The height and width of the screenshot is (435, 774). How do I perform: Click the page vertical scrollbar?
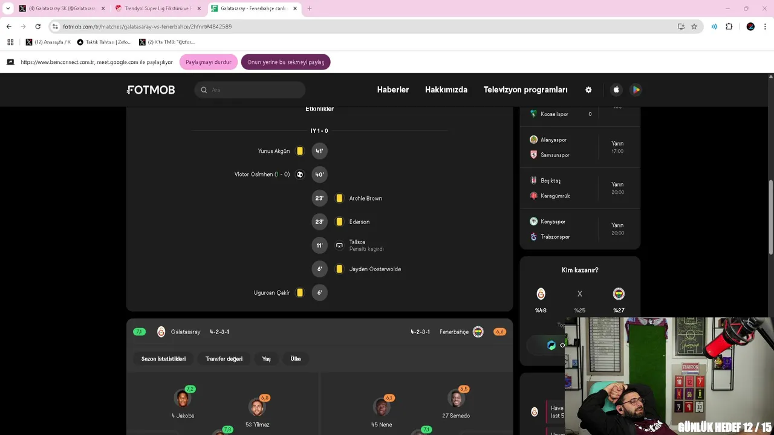[770, 217]
